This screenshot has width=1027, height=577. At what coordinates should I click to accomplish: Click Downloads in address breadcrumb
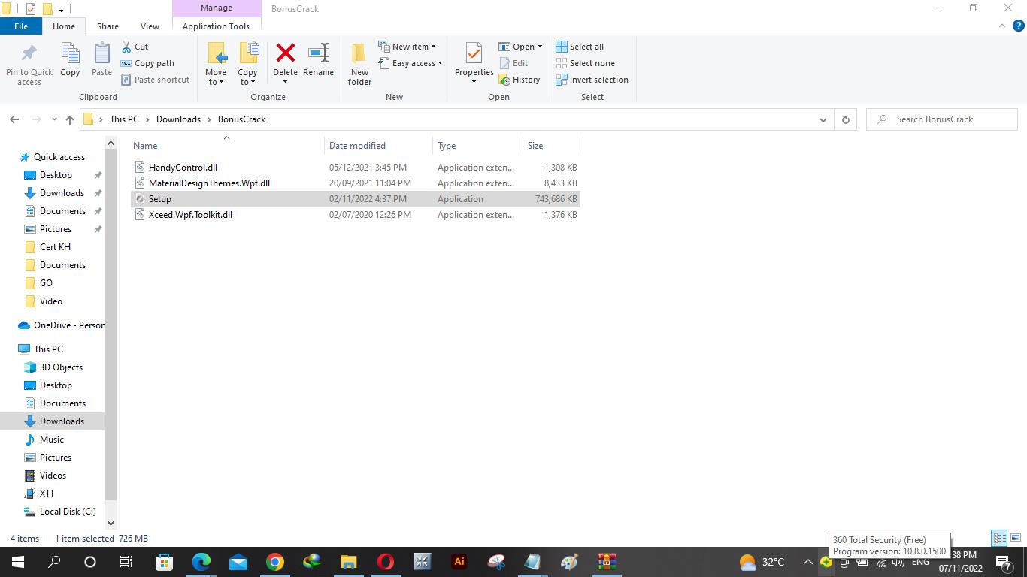pos(178,119)
